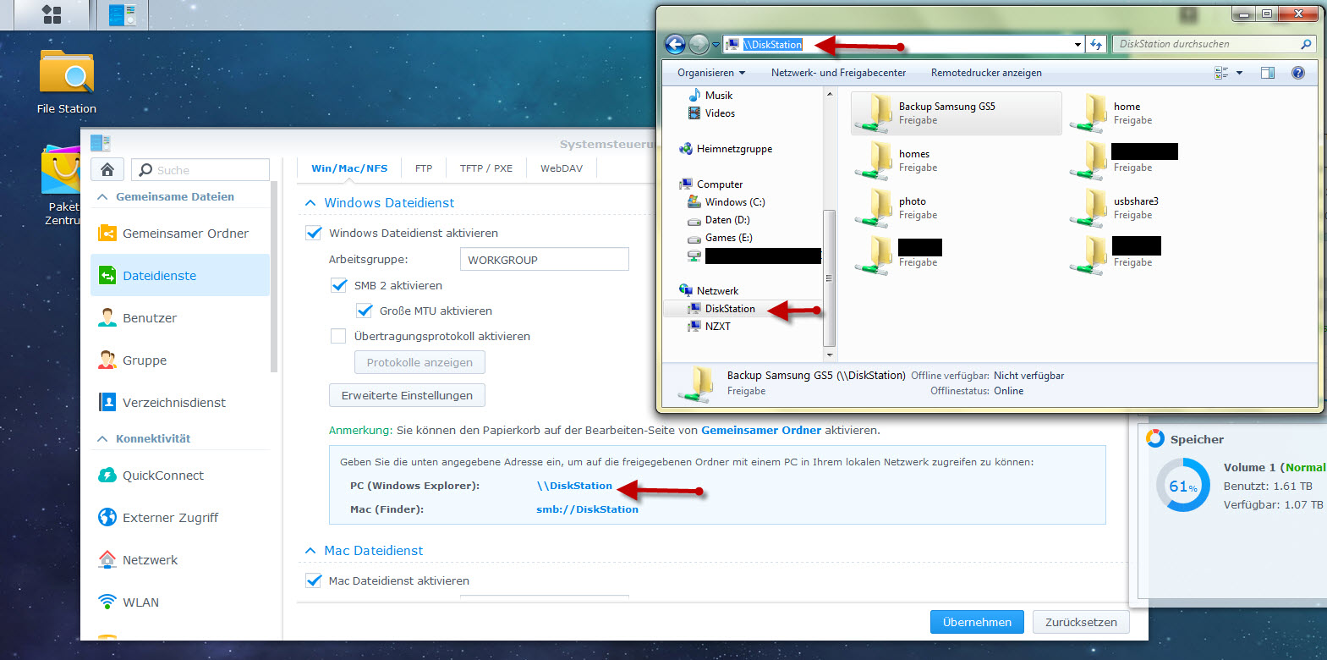Open the view options dropdown arrow
The width and height of the screenshot is (1327, 660).
click(1240, 73)
